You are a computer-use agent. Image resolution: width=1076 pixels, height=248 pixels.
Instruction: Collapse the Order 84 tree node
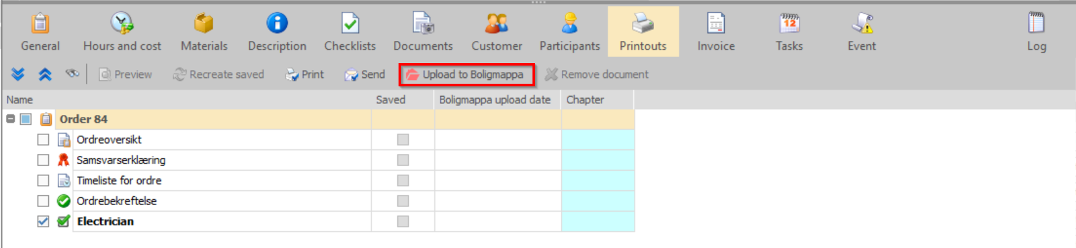click(10, 119)
